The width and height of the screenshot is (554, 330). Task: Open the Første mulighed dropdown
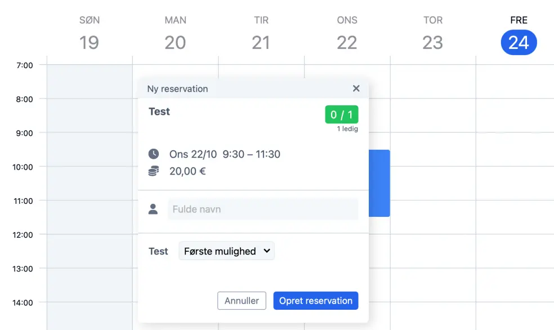pyautogui.click(x=226, y=251)
